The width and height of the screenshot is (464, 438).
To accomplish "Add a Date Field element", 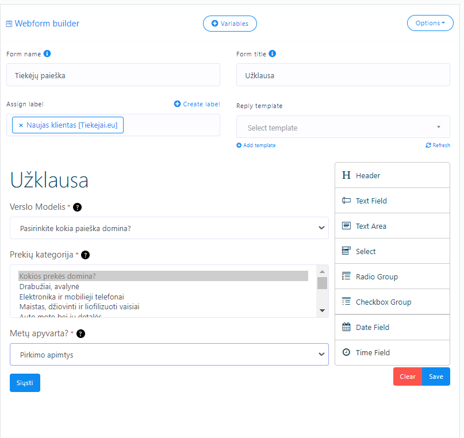I will pyautogui.click(x=392, y=327).
